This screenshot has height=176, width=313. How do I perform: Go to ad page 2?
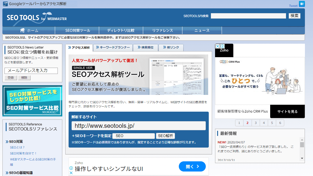247,123
